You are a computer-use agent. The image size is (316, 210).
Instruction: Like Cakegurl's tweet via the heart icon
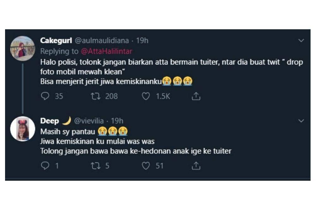click(x=146, y=96)
